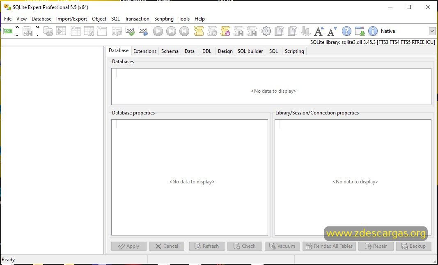Open help via the blue question-mark icon
Image resolution: width=438 pixels, height=265 pixels.
coord(346,31)
